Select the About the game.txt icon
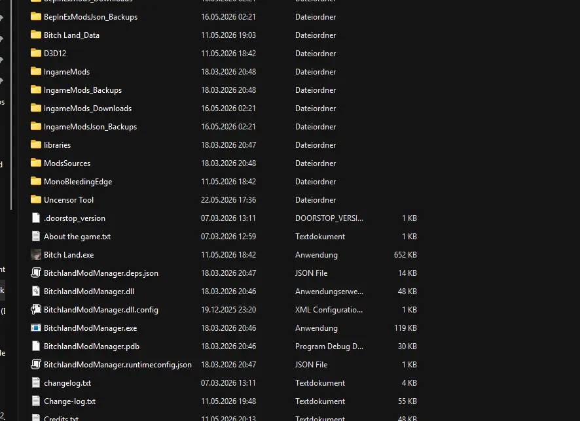The image size is (580, 421). point(36,237)
